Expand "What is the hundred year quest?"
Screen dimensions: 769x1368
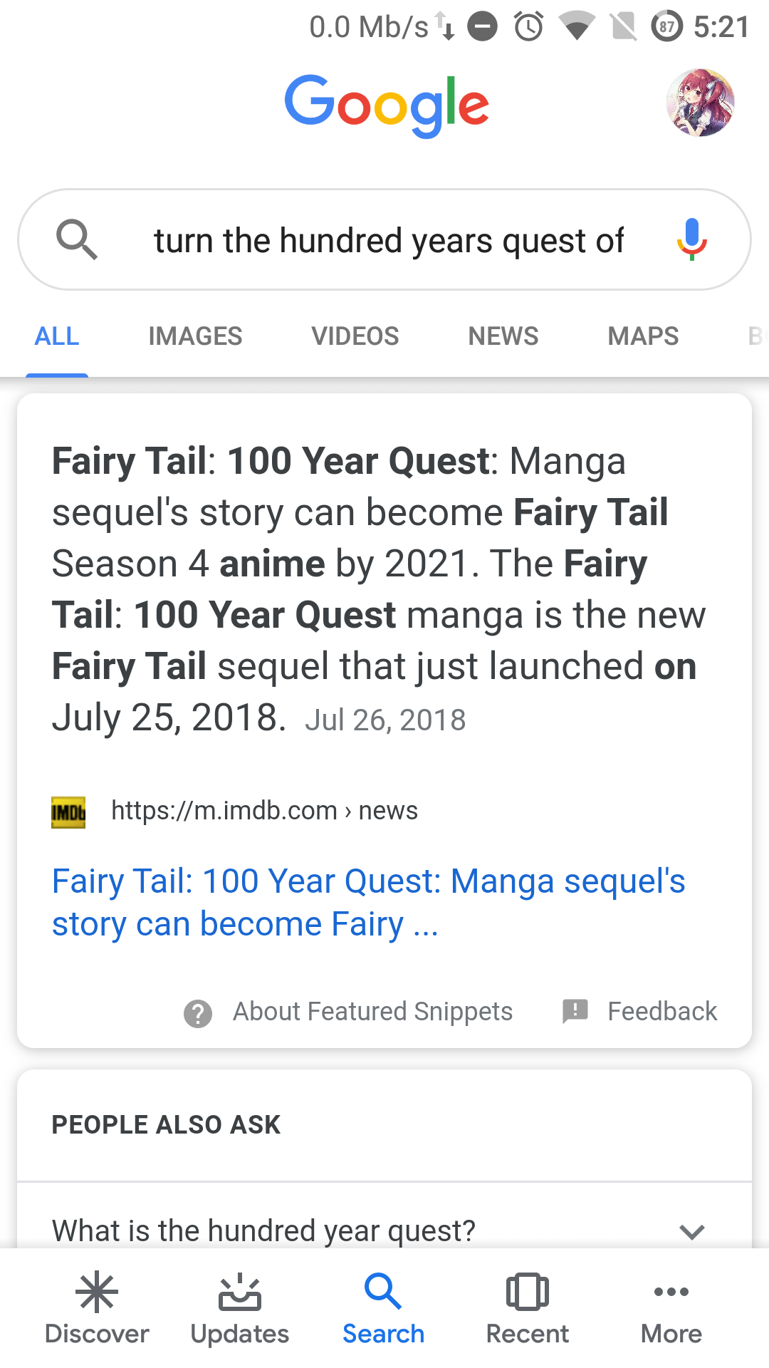[691, 1231]
